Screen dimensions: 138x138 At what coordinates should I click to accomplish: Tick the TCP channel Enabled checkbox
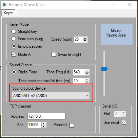pos(72,125)
